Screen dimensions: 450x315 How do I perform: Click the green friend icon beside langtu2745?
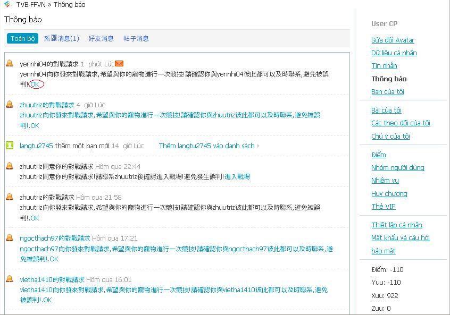point(10,146)
